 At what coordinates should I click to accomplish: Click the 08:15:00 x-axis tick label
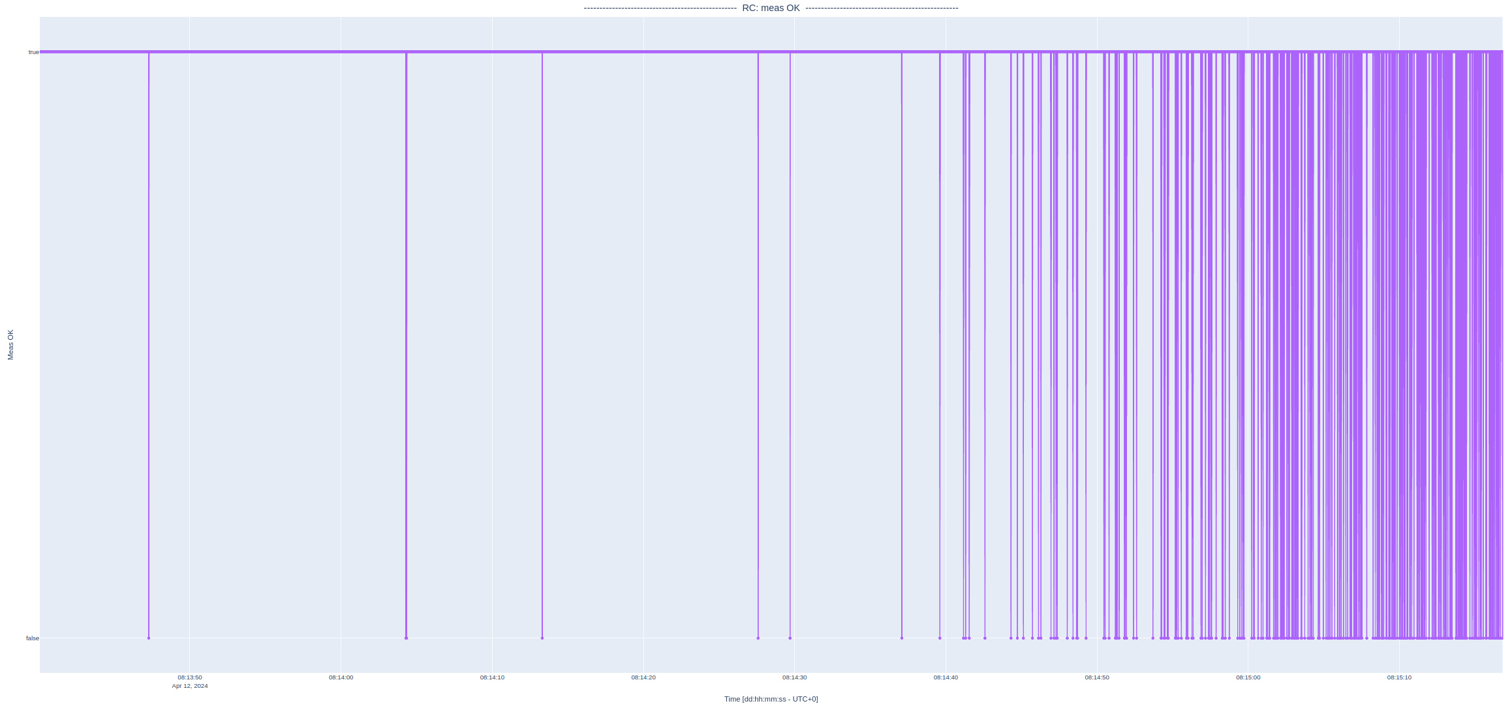pos(1248,677)
